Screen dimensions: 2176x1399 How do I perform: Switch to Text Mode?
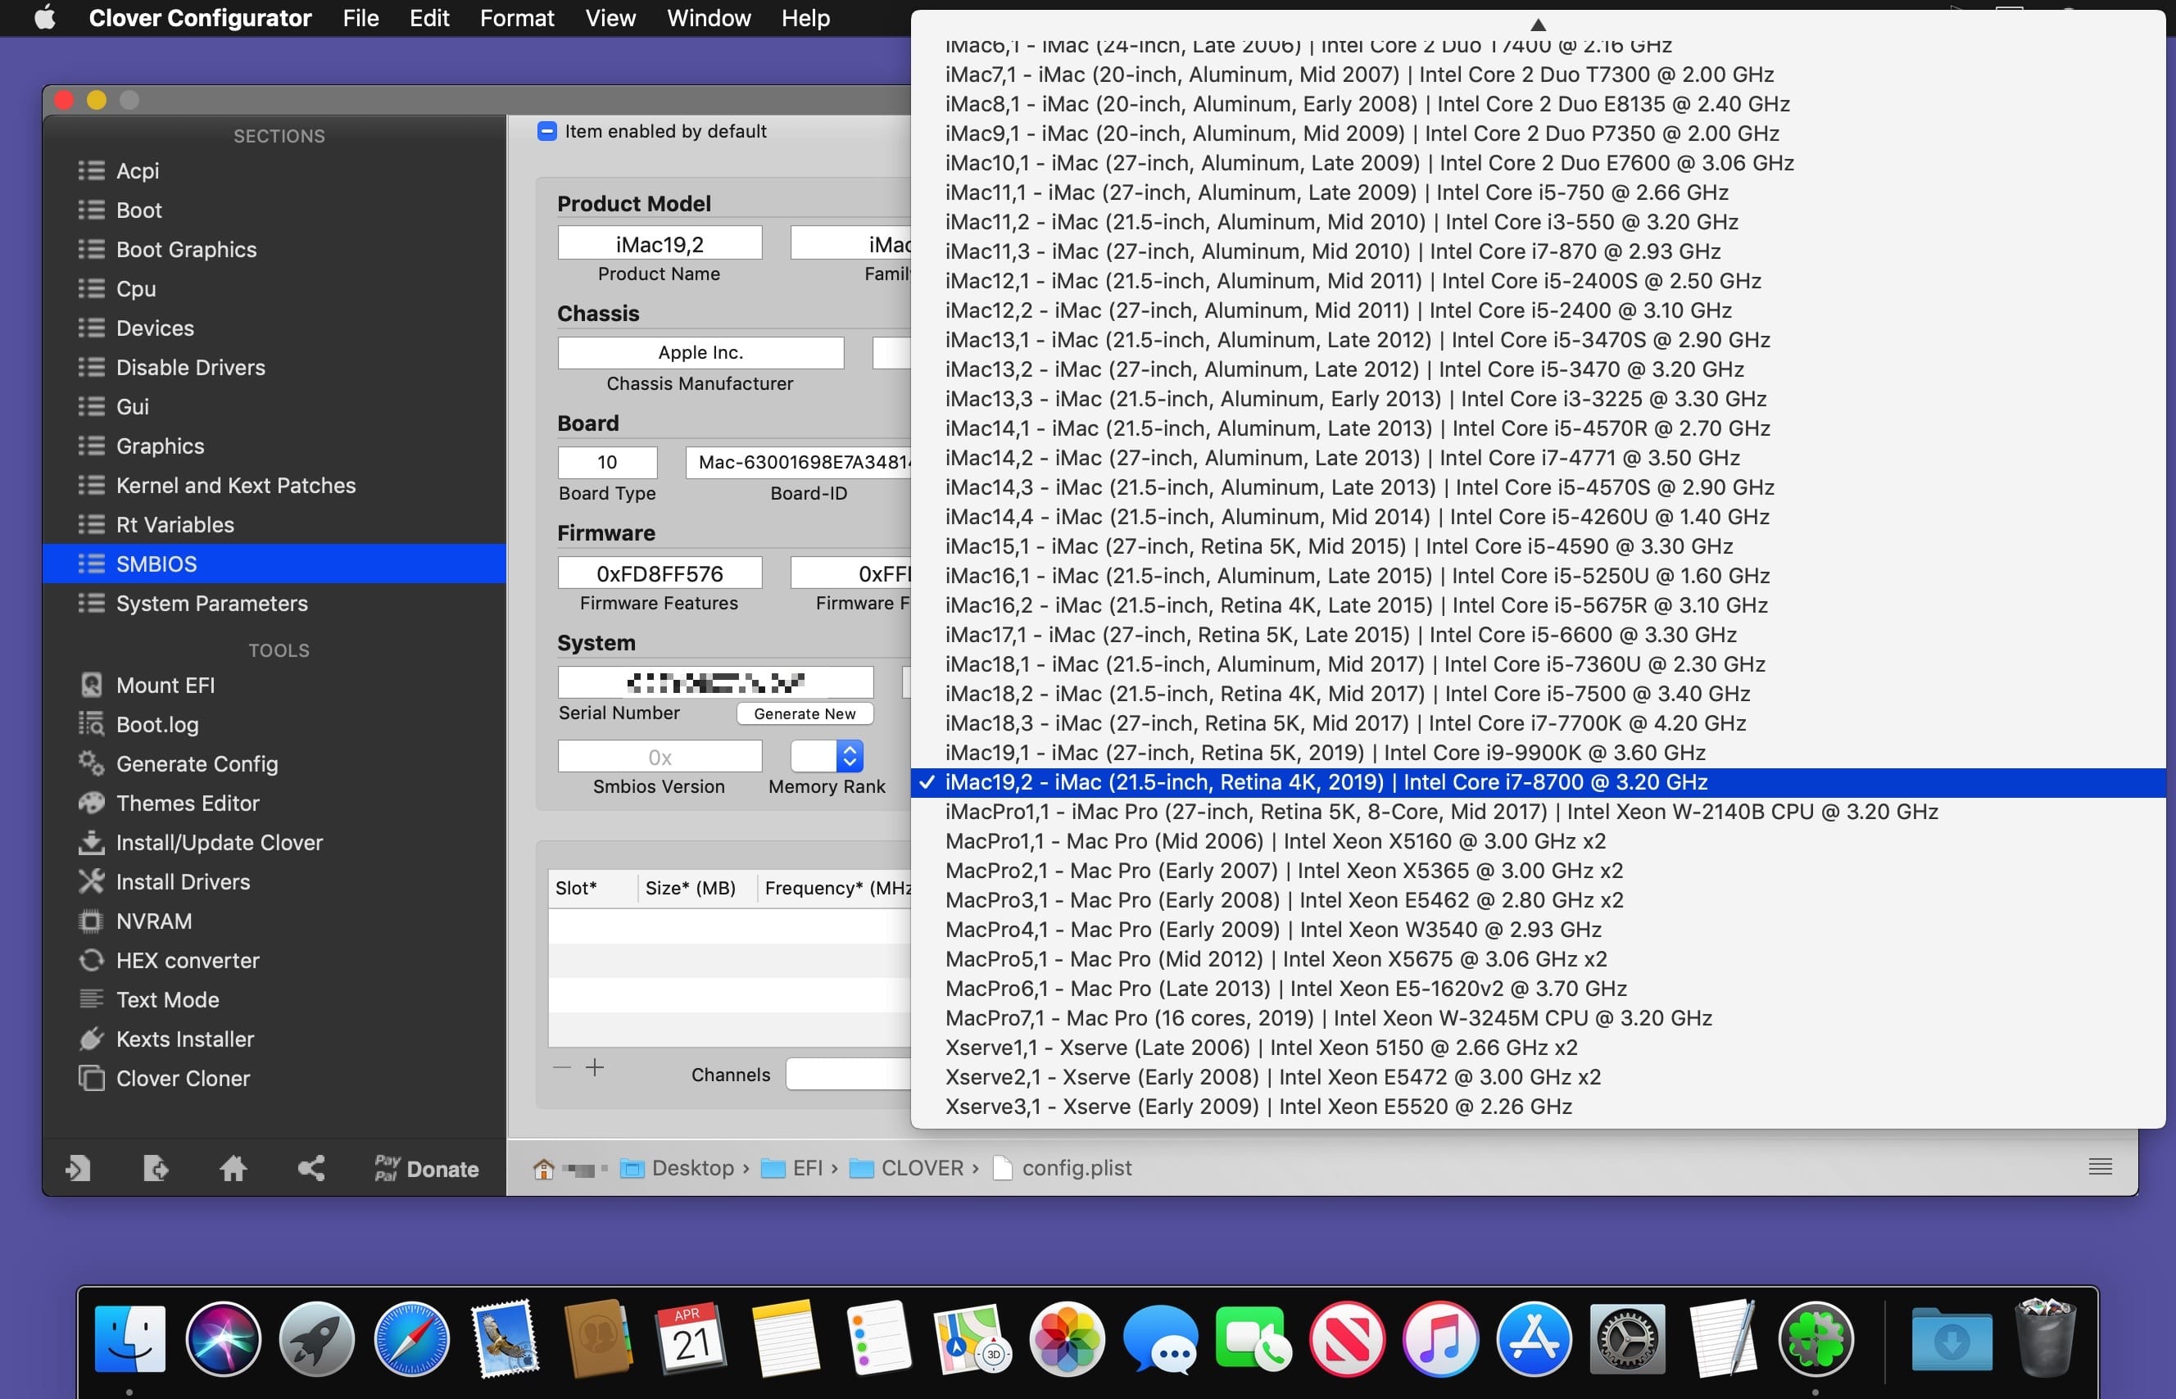274,999
